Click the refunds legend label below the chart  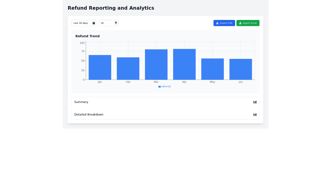pyautogui.click(x=166, y=86)
